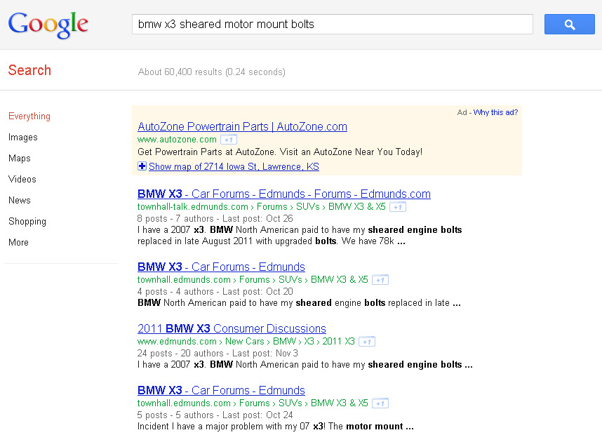Click the www.autozone.com green URL
Viewport: 602px width, 435px height.
coord(177,140)
